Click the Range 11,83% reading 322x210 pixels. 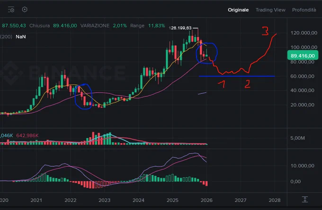tap(156, 26)
